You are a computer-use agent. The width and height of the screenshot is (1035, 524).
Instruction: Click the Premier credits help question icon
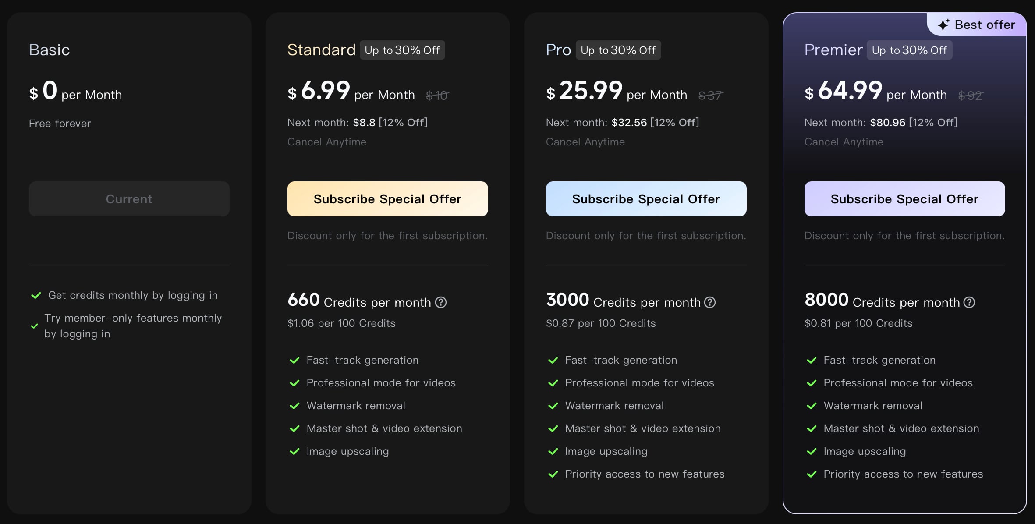pyautogui.click(x=969, y=302)
